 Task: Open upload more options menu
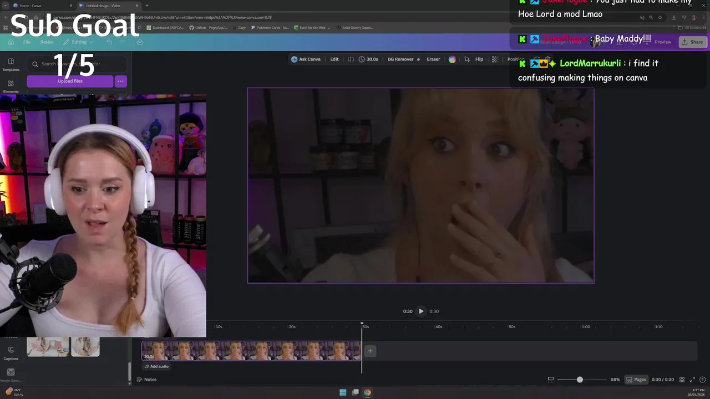point(120,81)
